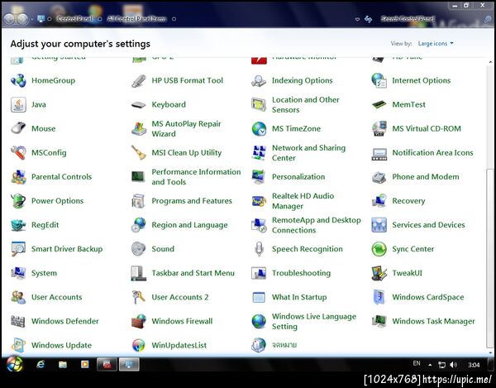Open the Windows CardSpace icon
Viewport: 496px width, 388px height.
[379, 297]
